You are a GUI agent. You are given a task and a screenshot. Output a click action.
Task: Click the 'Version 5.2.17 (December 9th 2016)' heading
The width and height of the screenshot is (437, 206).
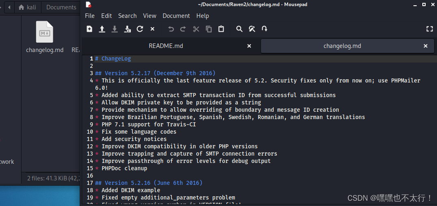click(x=156, y=73)
